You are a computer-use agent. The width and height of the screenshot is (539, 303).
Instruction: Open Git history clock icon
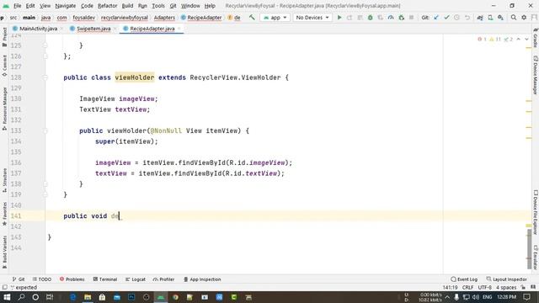(x=456, y=17)
